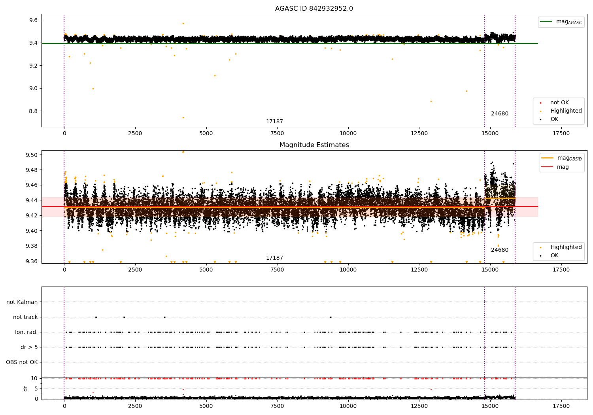
Task: Click y-axis tick 9.42 on Magnitude Estimates plot
Action: (31, 216)
